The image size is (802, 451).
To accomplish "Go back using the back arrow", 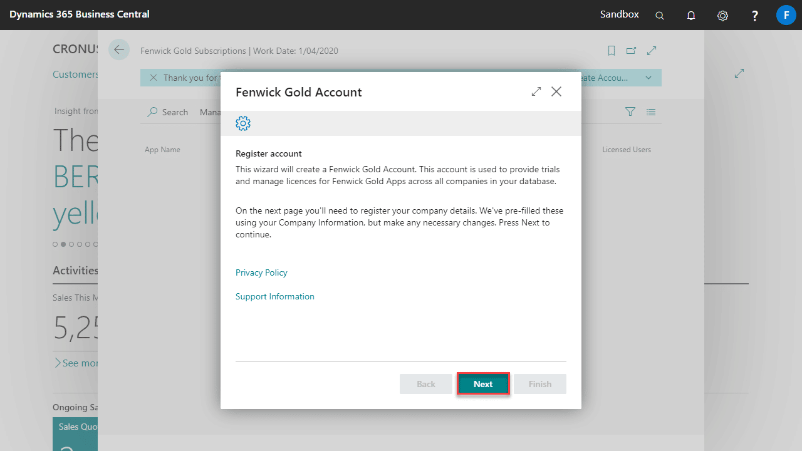I will tap(119, 50).
